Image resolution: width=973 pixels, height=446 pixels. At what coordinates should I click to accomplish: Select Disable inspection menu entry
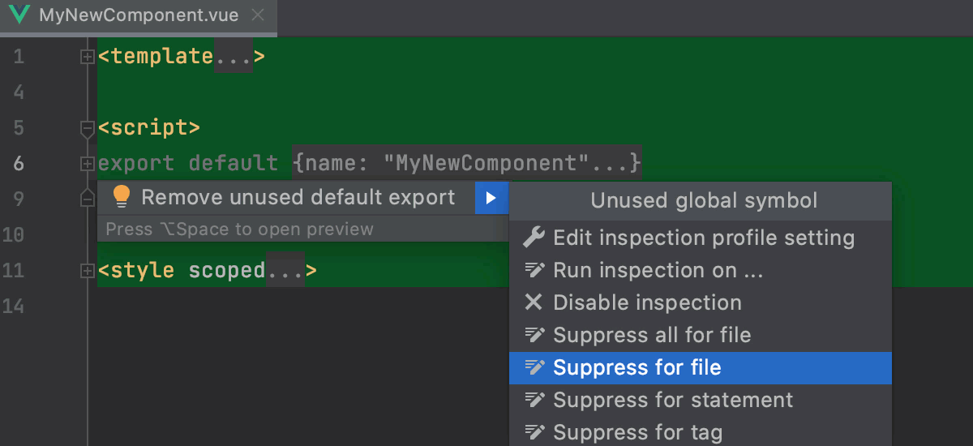pyautogui.click(x=647, y=302)
